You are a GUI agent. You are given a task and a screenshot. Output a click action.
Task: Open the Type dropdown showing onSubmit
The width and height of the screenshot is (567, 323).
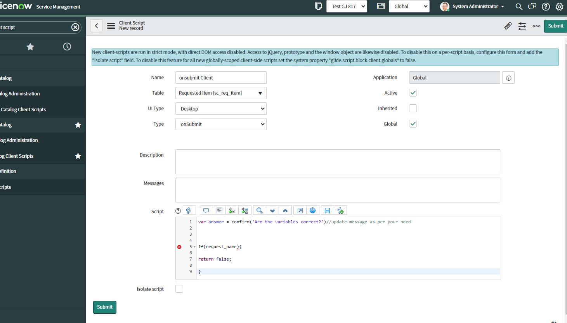click(x=221, y=124)
